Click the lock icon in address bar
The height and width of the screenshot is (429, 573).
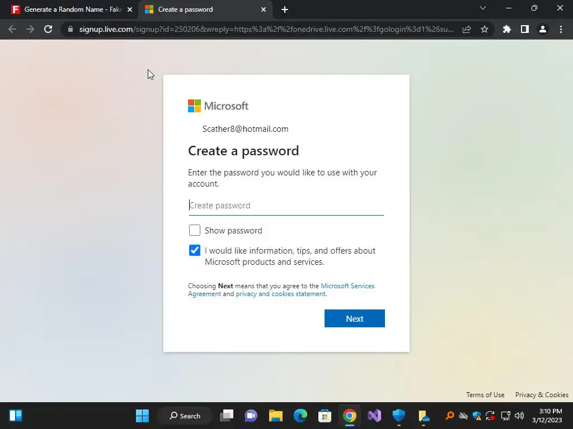(71, 29)
